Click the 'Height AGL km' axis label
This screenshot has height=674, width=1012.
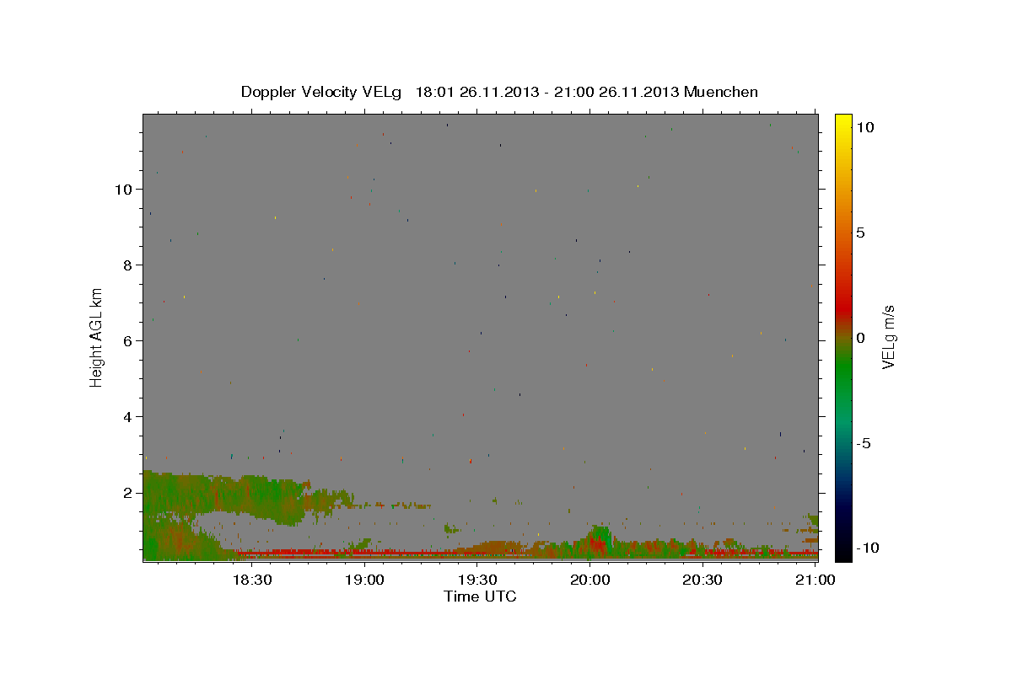[x=97, y=337]
